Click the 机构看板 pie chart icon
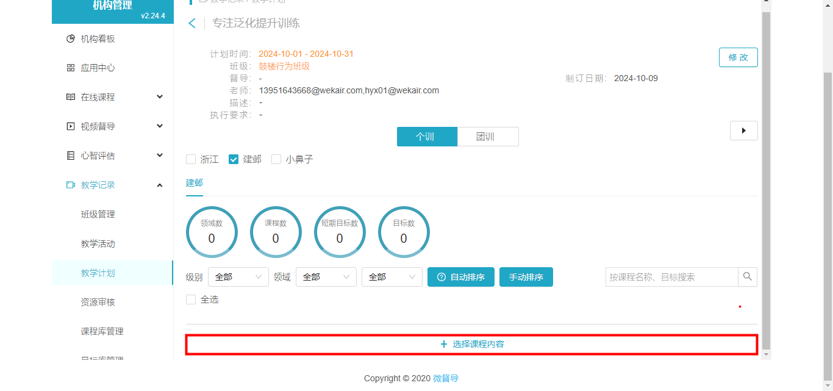The height and width of the screenshot is (391, 833). [70, 39]
